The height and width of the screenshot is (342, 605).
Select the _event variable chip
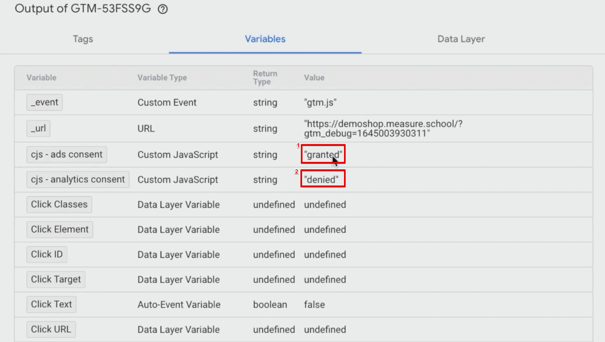point(44,102)
